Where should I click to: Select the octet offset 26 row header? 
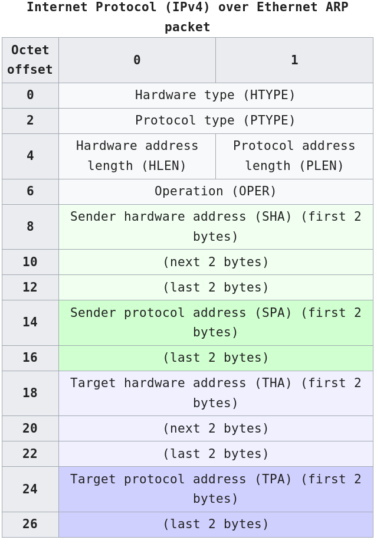(30, 524)
